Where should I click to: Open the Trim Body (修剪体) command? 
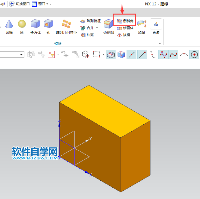pyautogui.click(x=125, y=28)
